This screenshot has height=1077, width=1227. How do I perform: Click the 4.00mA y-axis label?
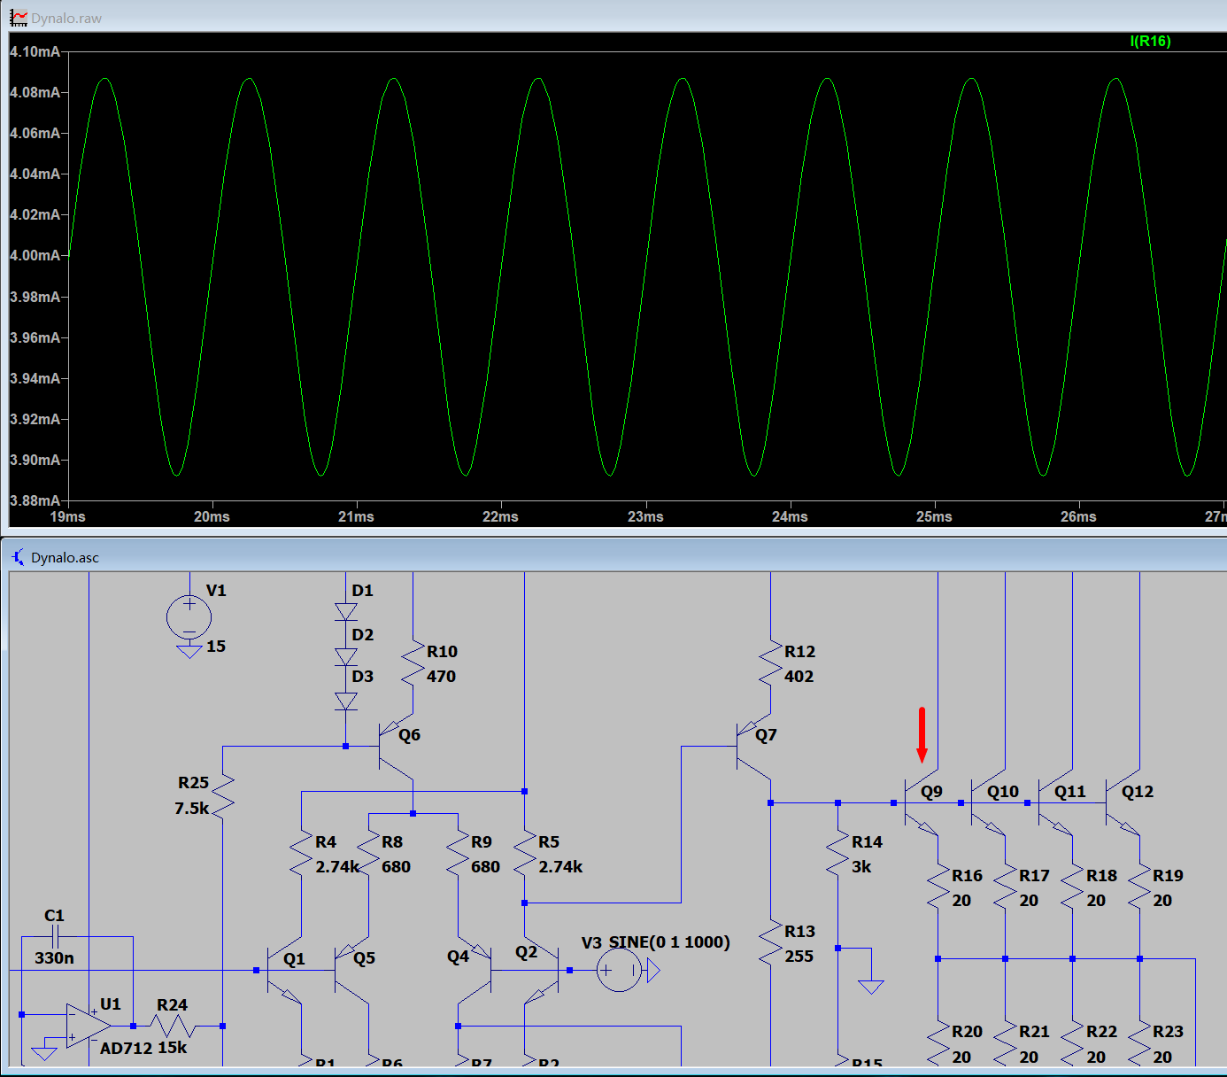pyautogui.click(x=35, y=255)
